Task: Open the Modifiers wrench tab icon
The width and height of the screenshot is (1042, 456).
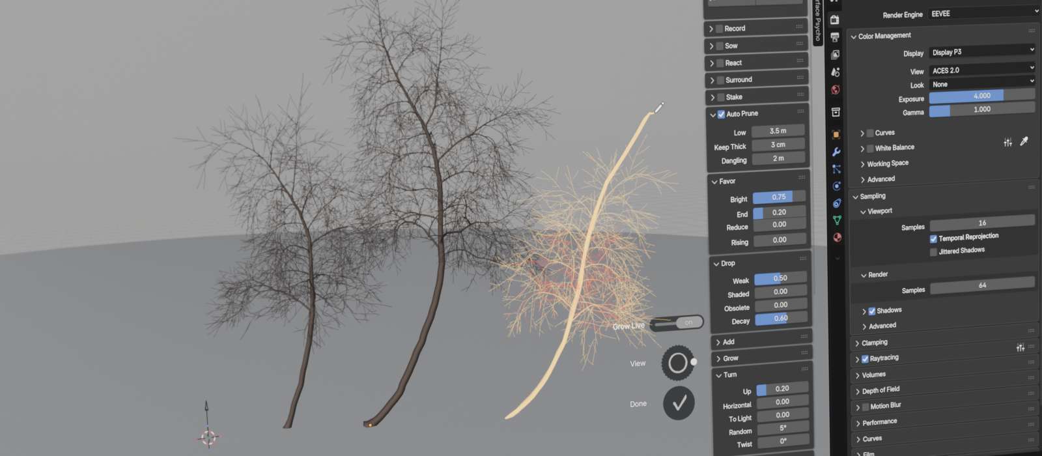Action: pos(836,152)
